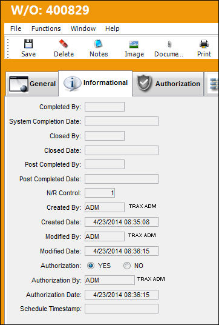219x325 pixels.
Task: Open the Help menu
Action: point(113,28)
